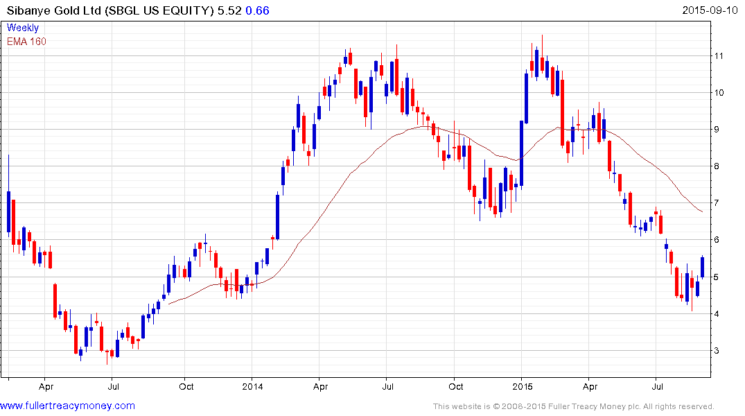
Task: Open the www.fullertreacymoney.com link
Action: [67, 406]
